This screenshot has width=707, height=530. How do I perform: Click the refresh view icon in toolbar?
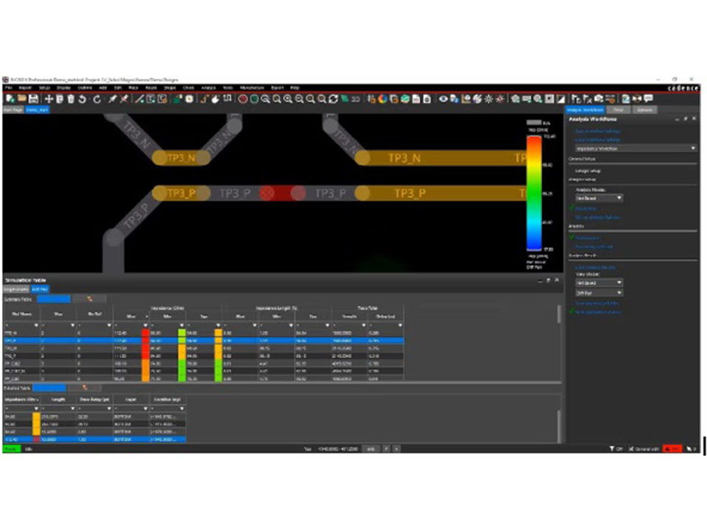pos(334,99)
